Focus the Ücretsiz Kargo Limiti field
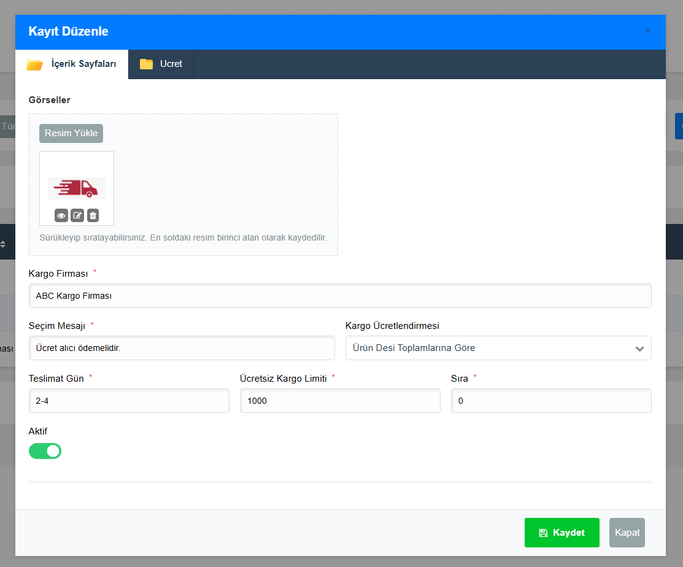This screenshot has height=567, width=683. [x=339, y=401]
